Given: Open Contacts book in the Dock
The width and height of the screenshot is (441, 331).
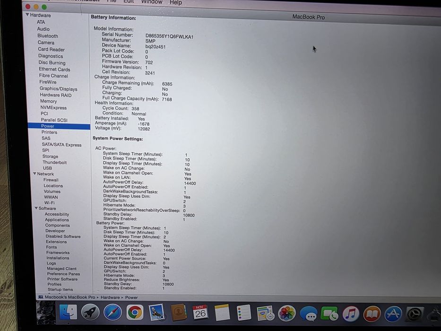Looking at the screenshot, I should pos(178,313).
